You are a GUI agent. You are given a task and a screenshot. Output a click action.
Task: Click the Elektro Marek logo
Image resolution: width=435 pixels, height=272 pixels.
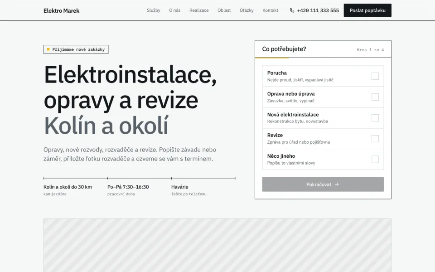click(61, 10)
